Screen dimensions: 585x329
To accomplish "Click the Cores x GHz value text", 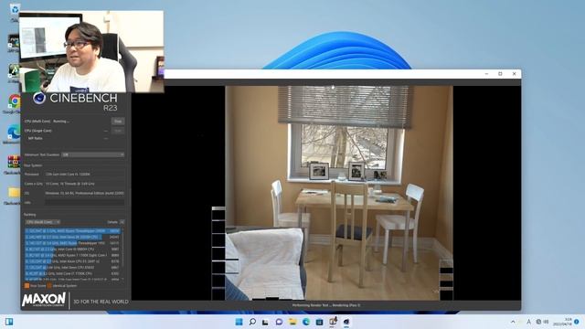I will pos(69,184).
